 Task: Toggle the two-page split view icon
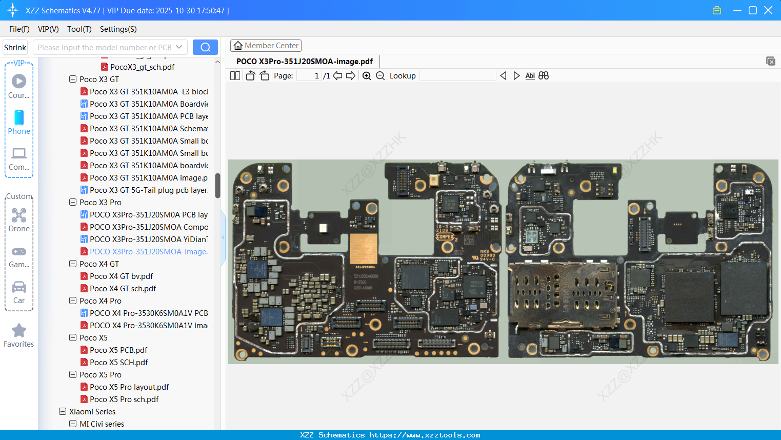[235, 76]
